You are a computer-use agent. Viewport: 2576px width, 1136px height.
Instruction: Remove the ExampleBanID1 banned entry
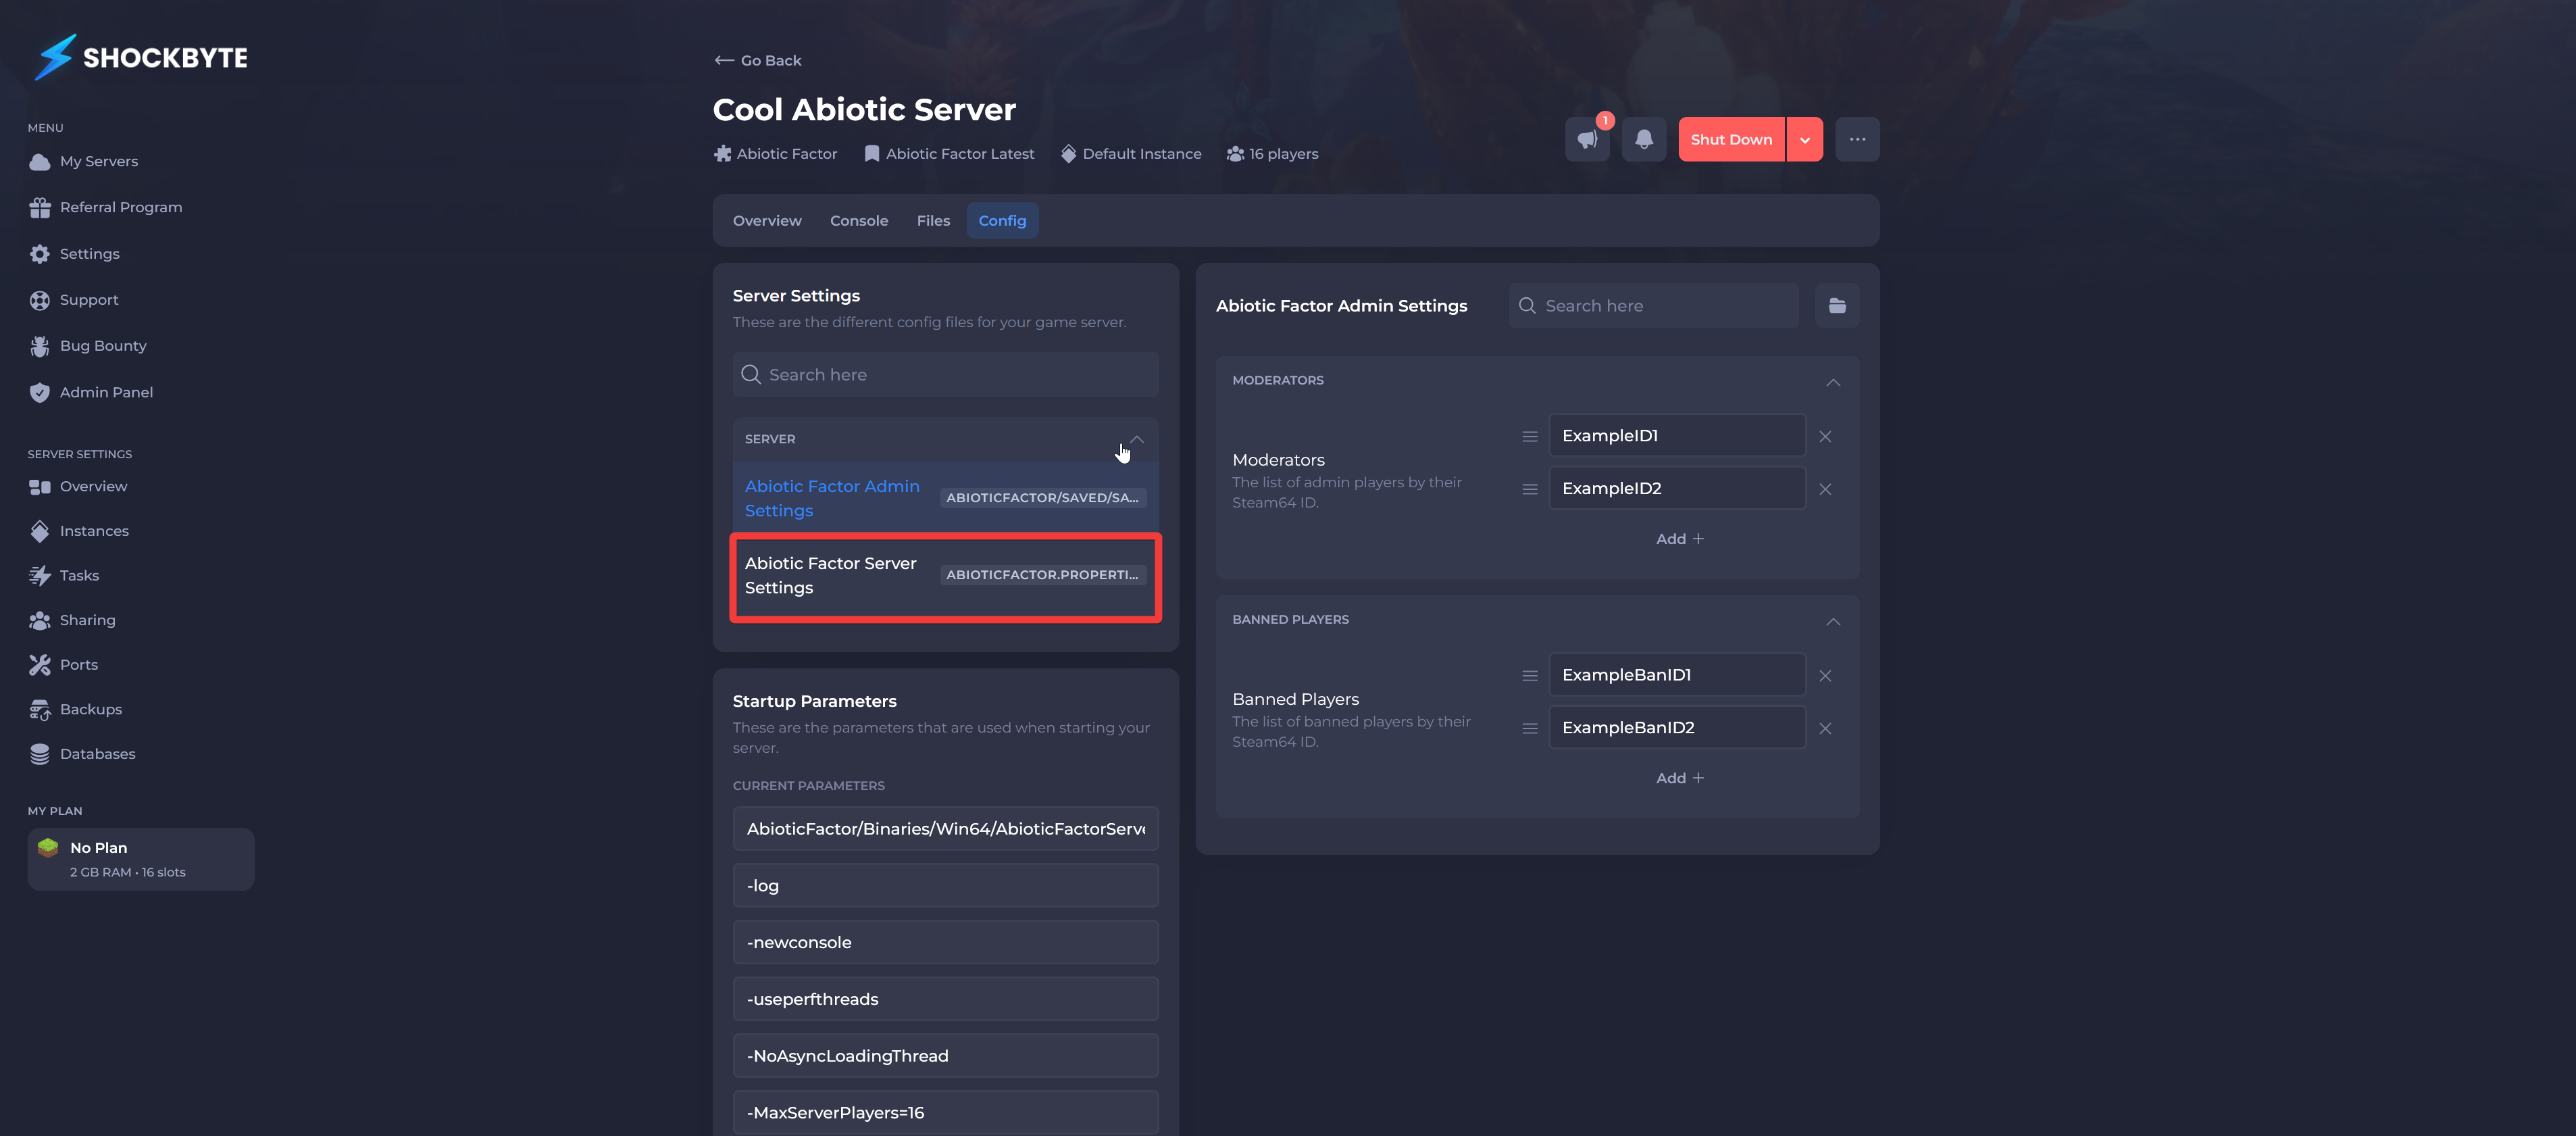coord(1825,676)
